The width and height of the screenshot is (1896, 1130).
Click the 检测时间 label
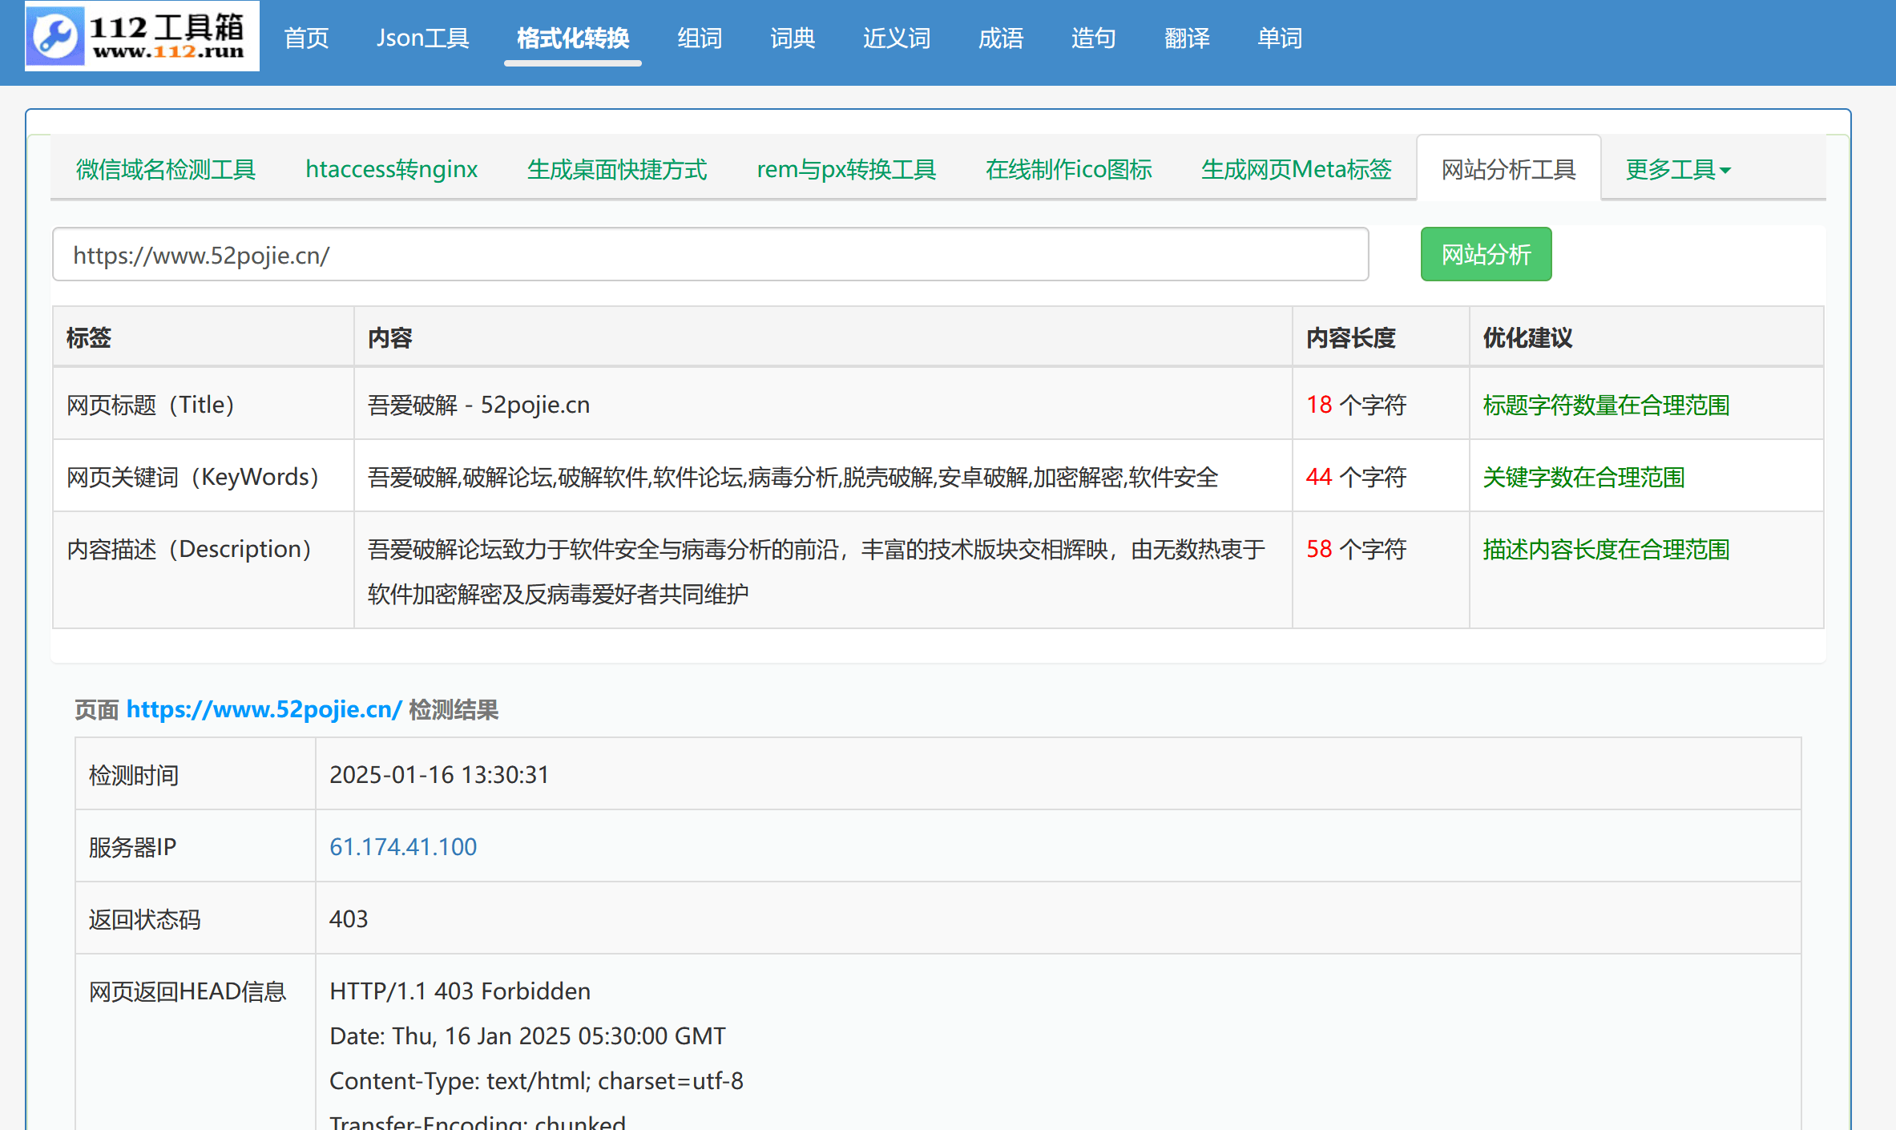[x=134, y=775]
